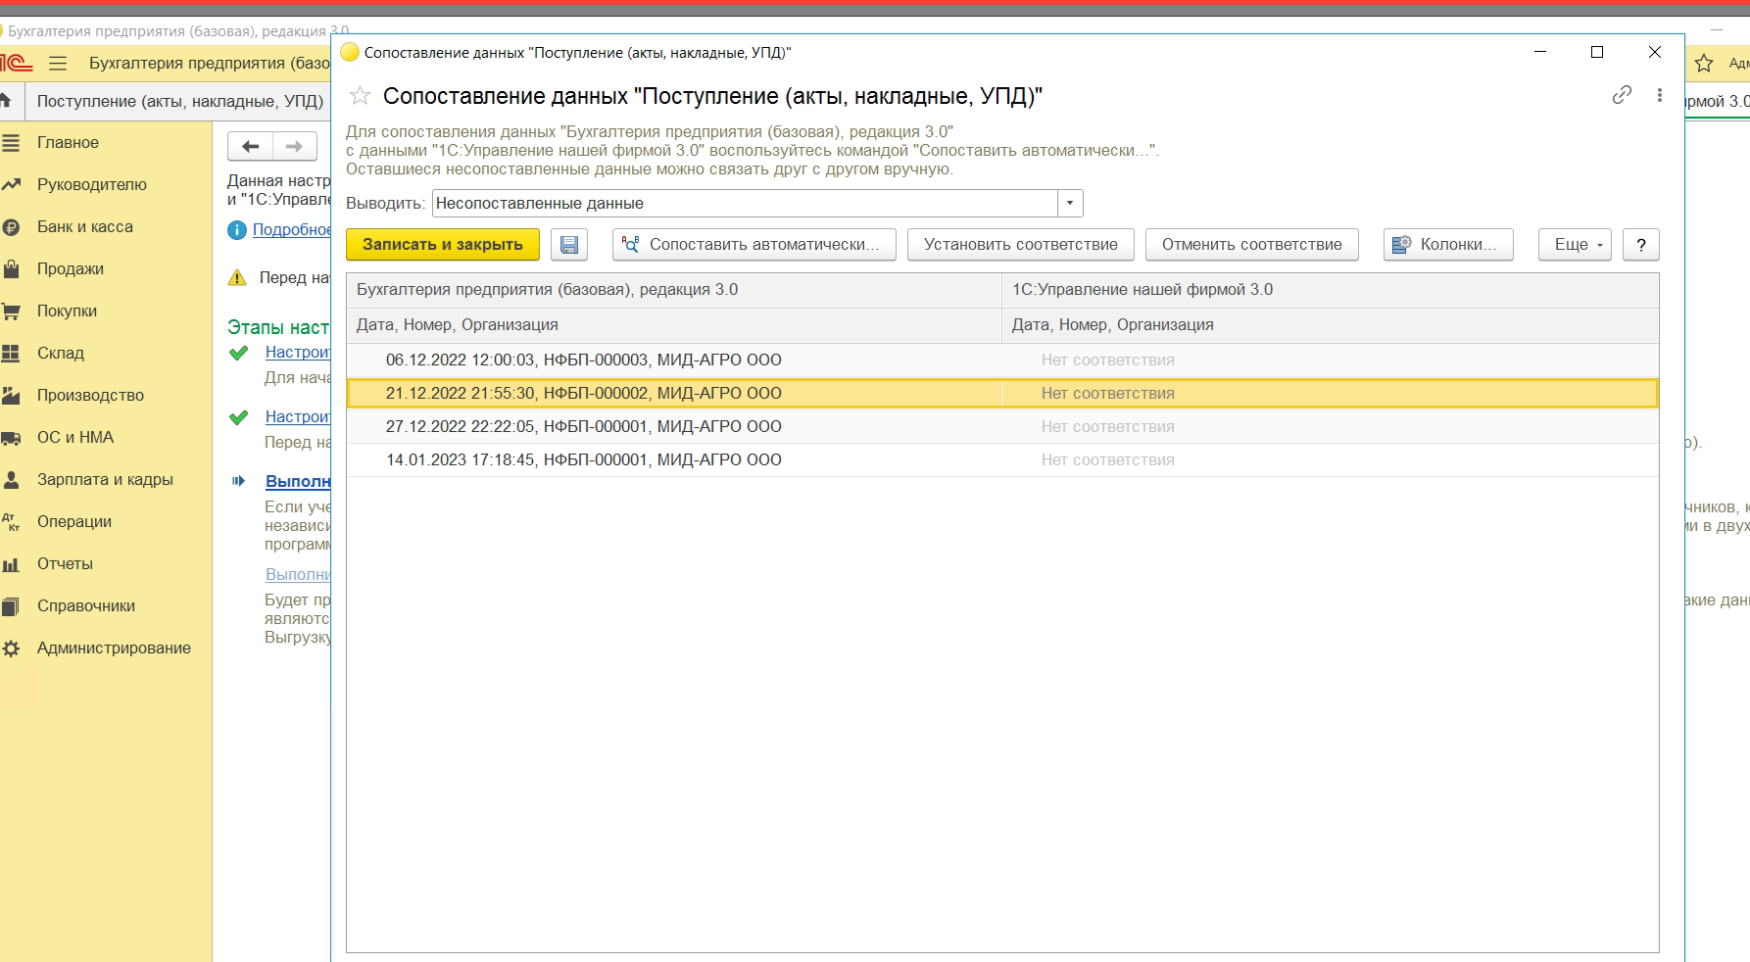The width and height of the screenshot is (1750, 962).
Task: Open the Зарплата и кадры section
Action: [105, 480]
